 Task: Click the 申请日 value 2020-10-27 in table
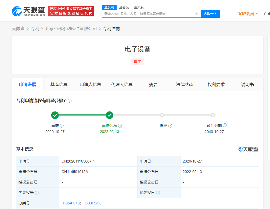(192, 161)
